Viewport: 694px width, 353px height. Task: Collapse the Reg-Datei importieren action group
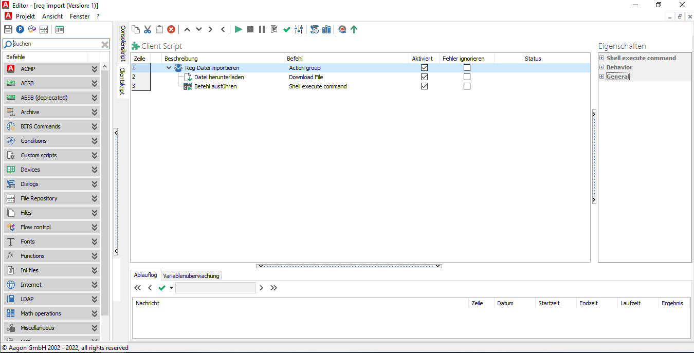(x=169, y=67)
